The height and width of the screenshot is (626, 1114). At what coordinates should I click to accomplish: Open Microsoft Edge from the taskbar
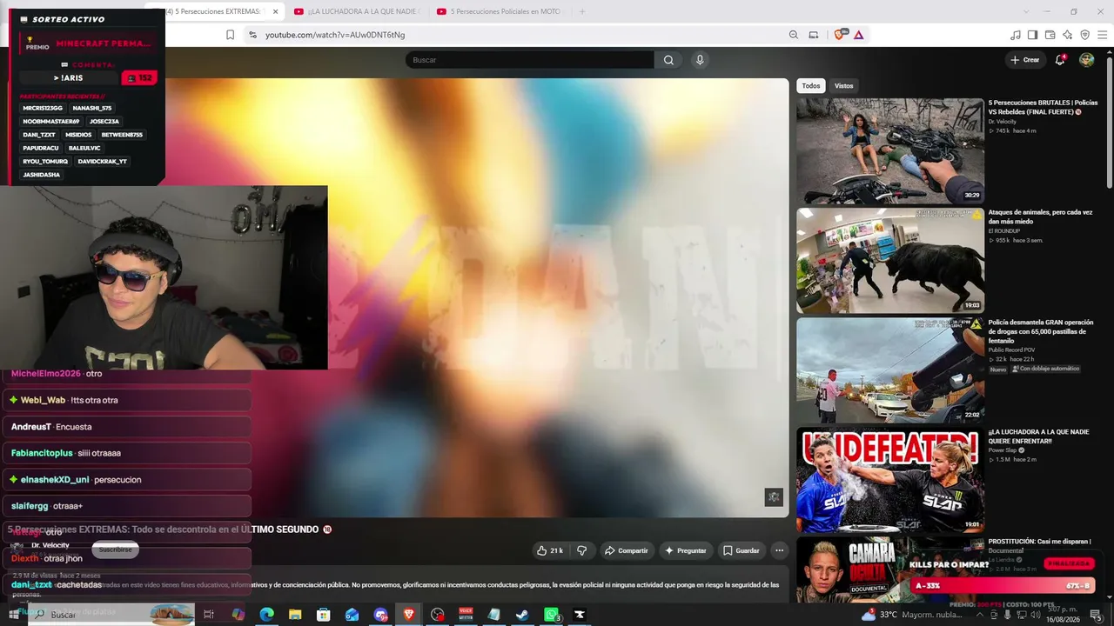(266, 615)
